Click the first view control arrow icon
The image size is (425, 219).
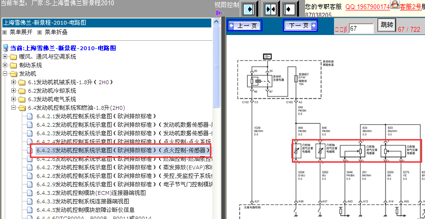250,9
